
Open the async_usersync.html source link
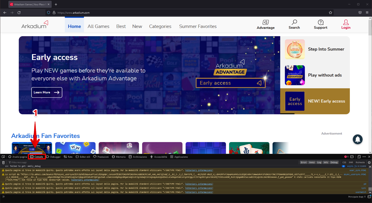(x=355, y=174)
